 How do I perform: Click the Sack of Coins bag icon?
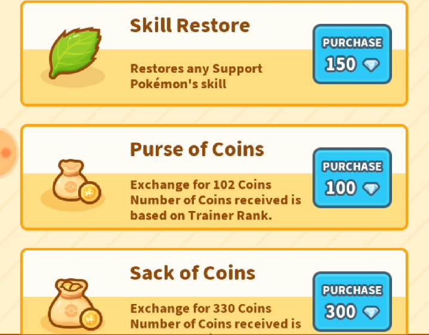point(75,303)
